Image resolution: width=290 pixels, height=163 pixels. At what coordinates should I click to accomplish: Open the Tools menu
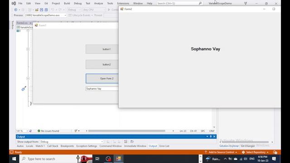click(110, 3)
